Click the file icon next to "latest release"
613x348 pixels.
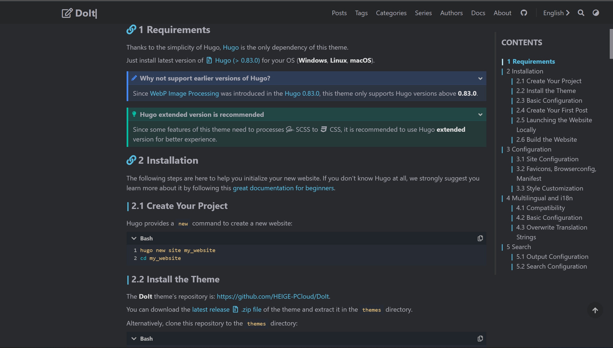235,309
